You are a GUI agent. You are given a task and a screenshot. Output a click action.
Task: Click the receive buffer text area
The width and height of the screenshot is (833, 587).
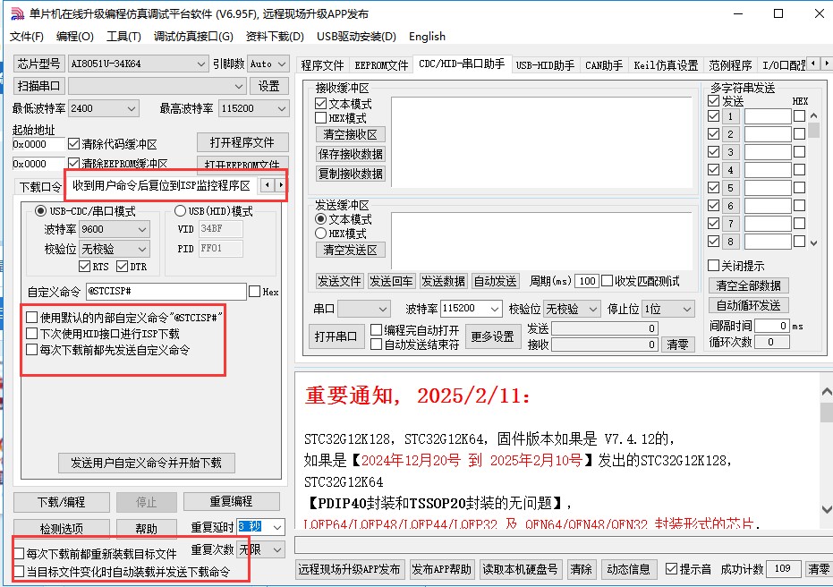tap(541, 142)
